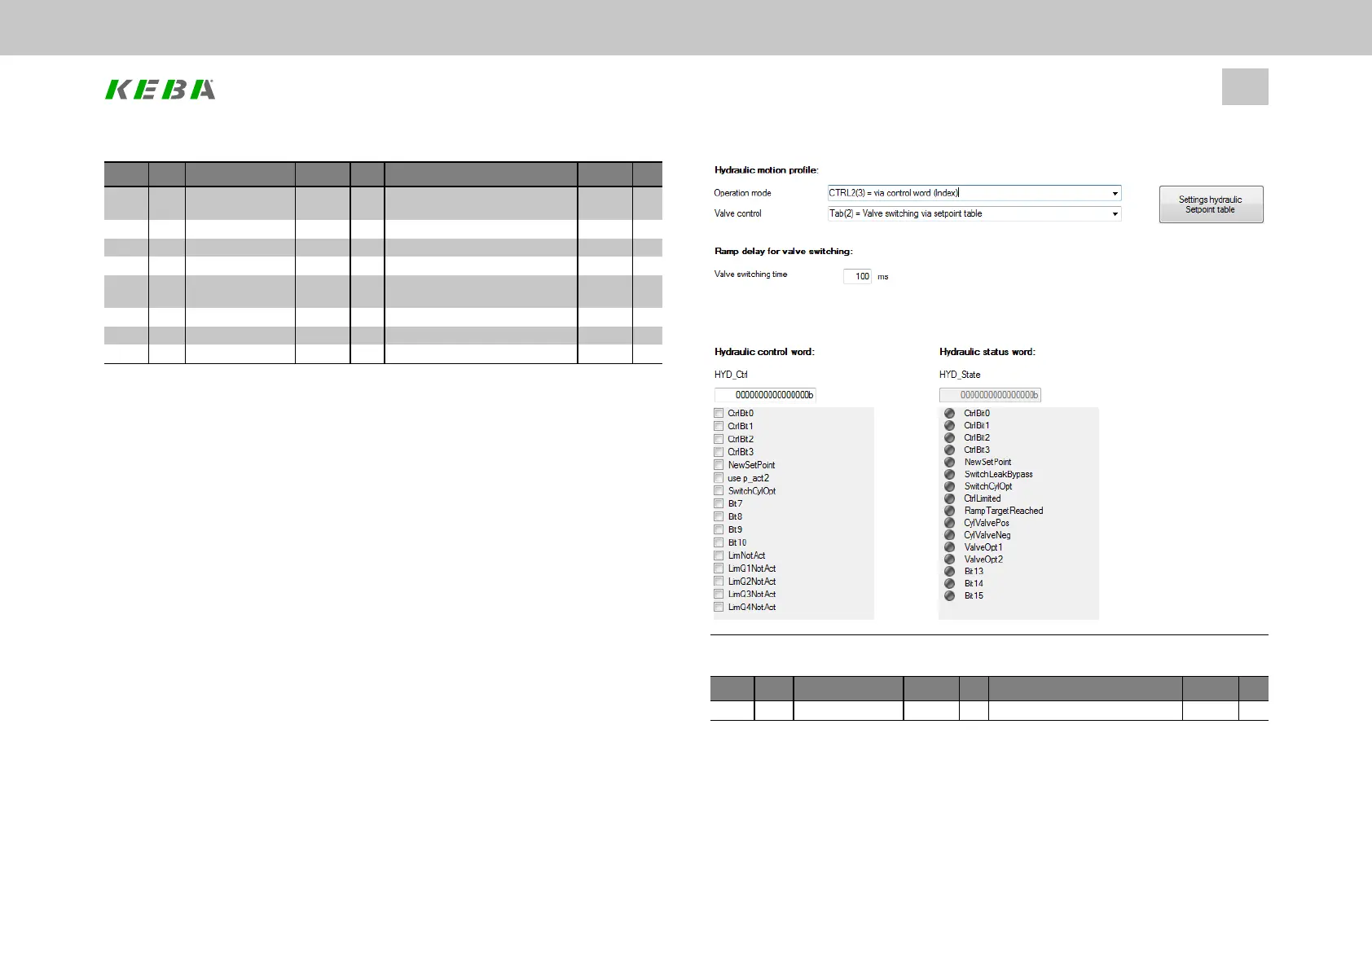Screen dimensions: 1372x970
Task: Check the use p_act2 checkbox
Action: (719, 478)
